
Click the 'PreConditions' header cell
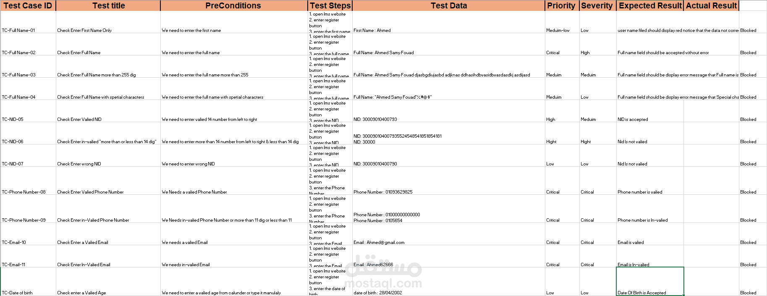(x=234, y=5)
